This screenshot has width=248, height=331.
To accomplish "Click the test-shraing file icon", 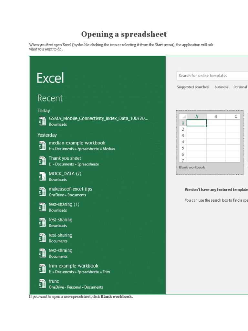I will point(42,253).
